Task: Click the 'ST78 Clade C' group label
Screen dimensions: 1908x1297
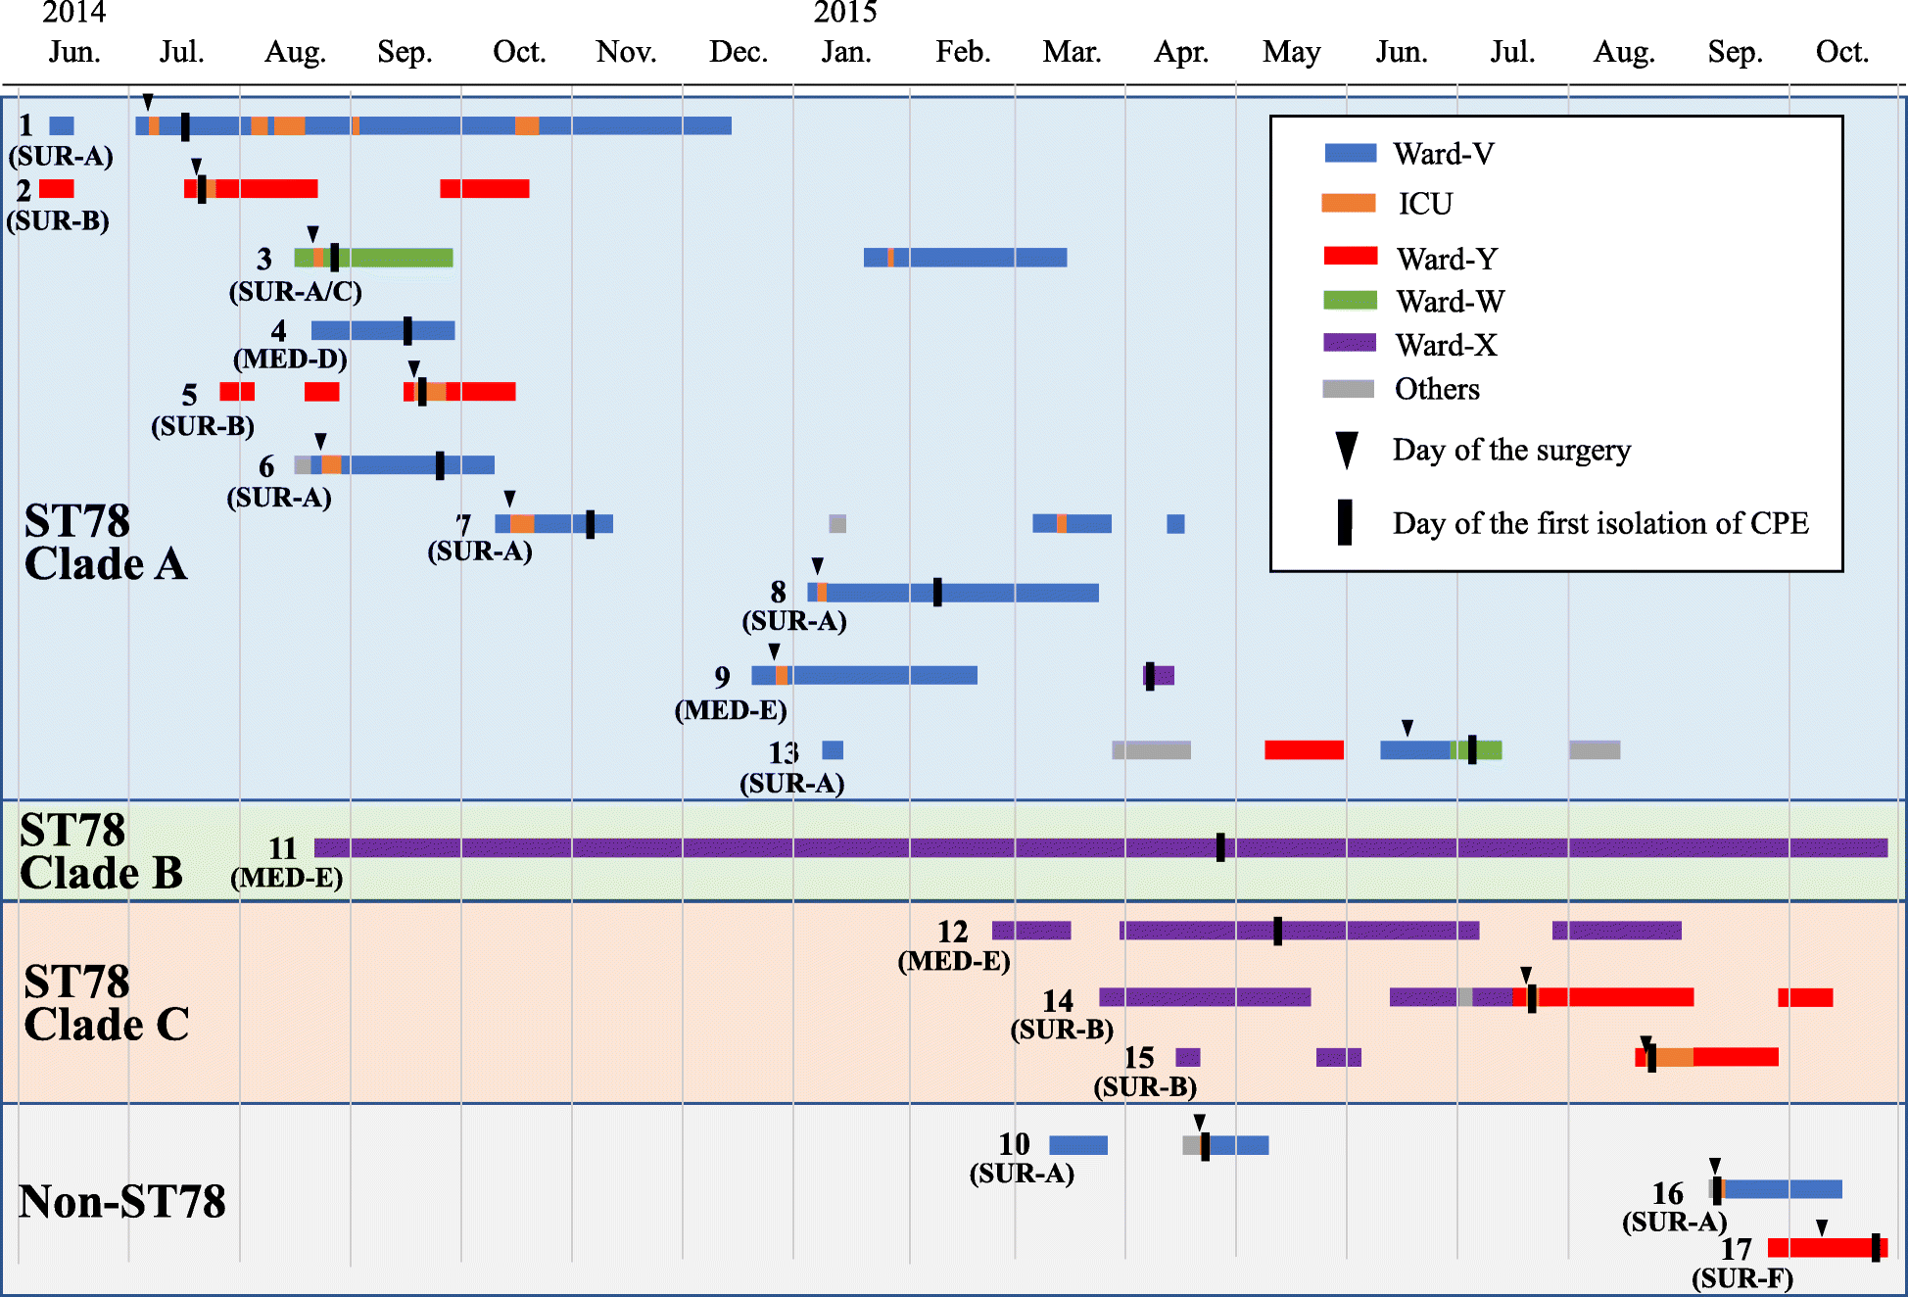Action: click(x=107, y=1003)
